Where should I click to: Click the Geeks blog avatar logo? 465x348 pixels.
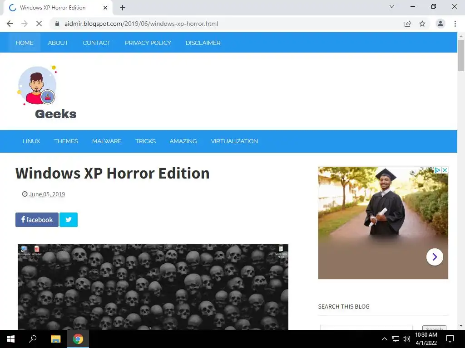click(37, 85)
